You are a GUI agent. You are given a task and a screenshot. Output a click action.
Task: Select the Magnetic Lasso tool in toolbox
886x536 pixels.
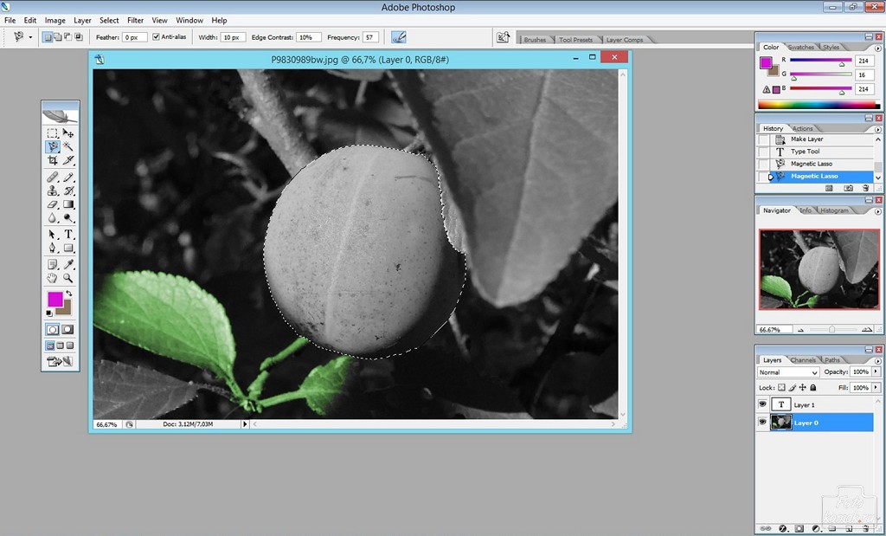click(53, 146)
